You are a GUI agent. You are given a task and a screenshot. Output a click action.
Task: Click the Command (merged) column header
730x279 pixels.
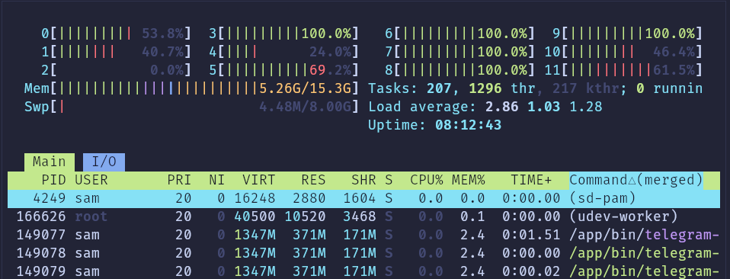(636, 180)
